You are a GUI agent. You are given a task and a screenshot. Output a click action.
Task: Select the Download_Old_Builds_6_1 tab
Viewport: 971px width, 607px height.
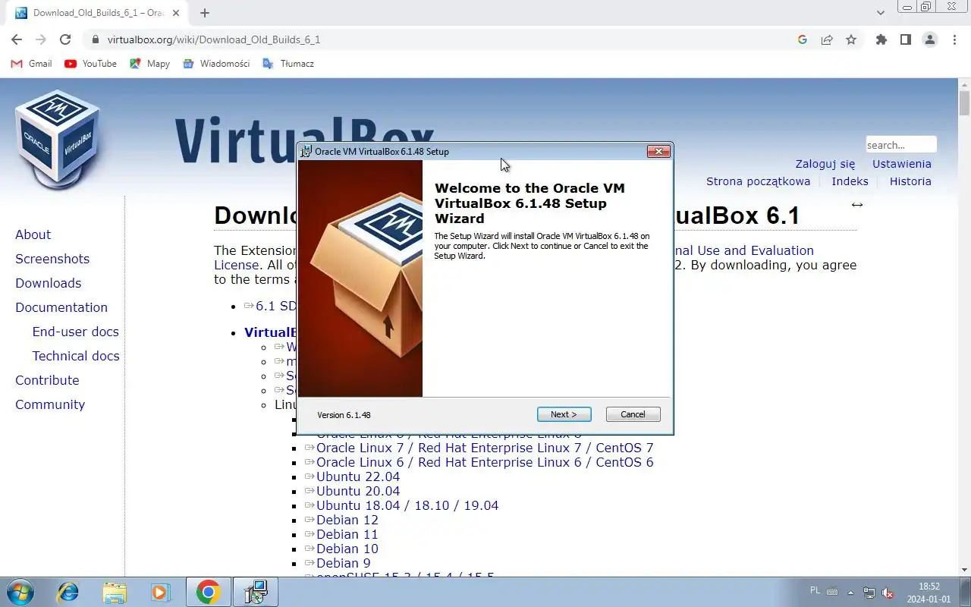[99, 13]
